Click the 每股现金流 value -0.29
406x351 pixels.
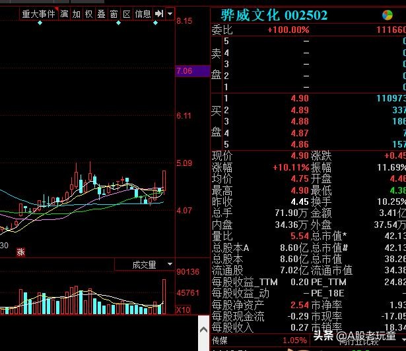[x=298, y=316]
